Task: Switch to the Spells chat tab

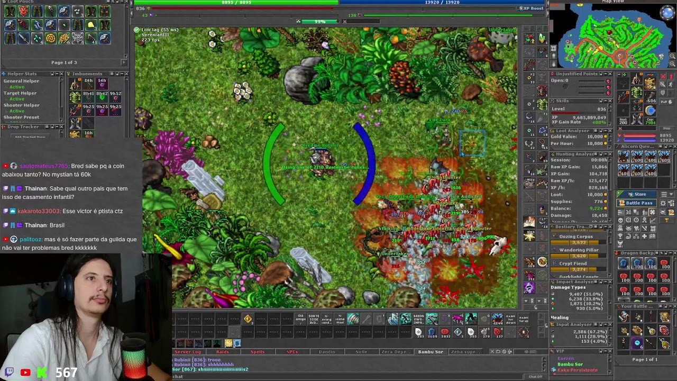Action: 258,352
